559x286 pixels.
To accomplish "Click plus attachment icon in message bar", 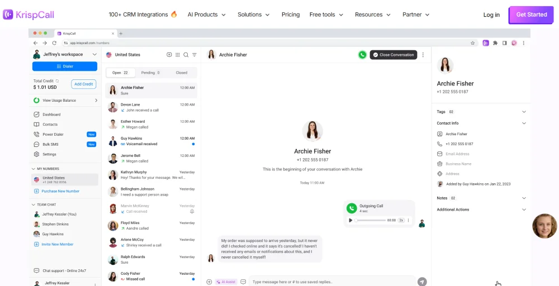I will (x=209, y=282).
